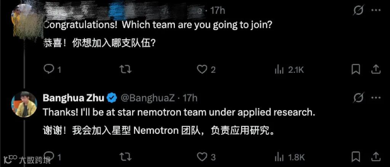Share the Congratulations tweet
This screenshot has height=167, width=390.
[376, 69]
